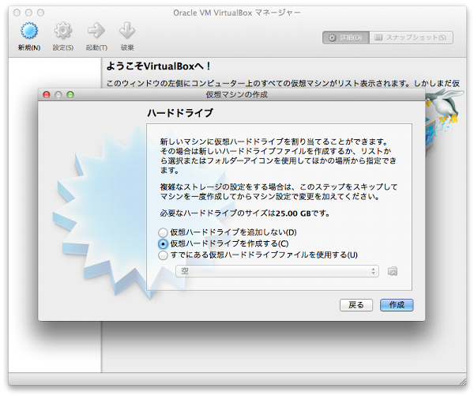Zoom the 仮想マシンの作成 dialog with green button
Screen dimensions: 474x396
(70, 95)
